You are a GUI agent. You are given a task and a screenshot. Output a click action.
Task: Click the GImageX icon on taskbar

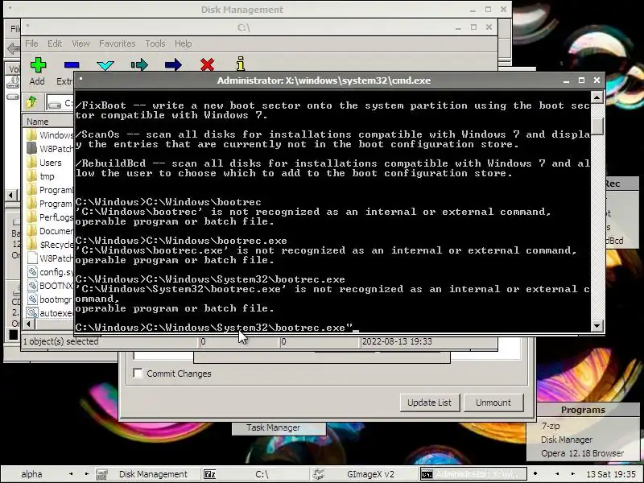[x=318, y=474]
